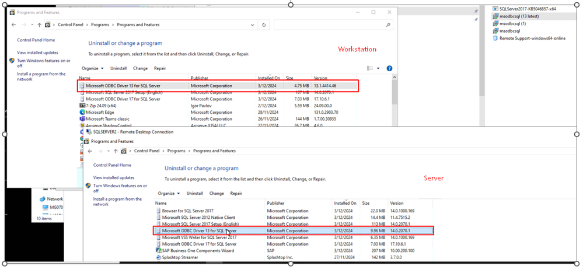Image resolution: width=583 pixels, height=269 pixels.
Task: Click installer icon of msodbcsql (13 latest)
Action: (x=495, y=16)
